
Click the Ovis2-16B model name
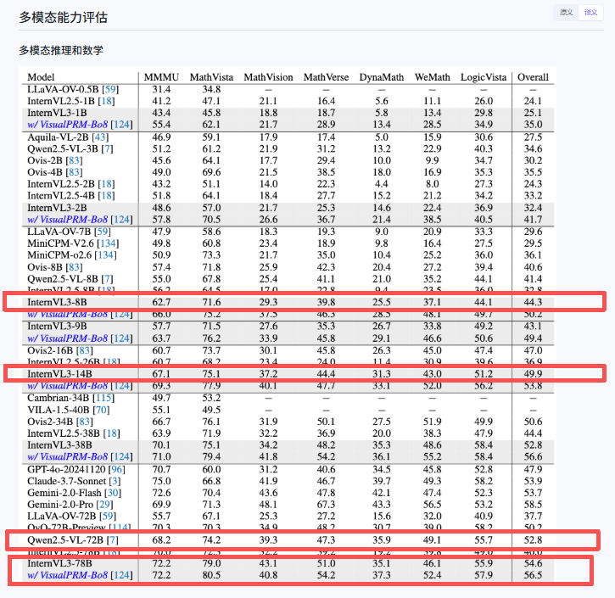coord(50,350)
